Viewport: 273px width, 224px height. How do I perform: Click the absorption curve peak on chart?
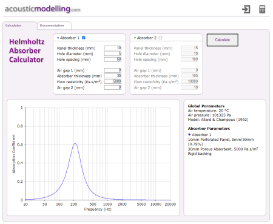[x=75, y=143]
